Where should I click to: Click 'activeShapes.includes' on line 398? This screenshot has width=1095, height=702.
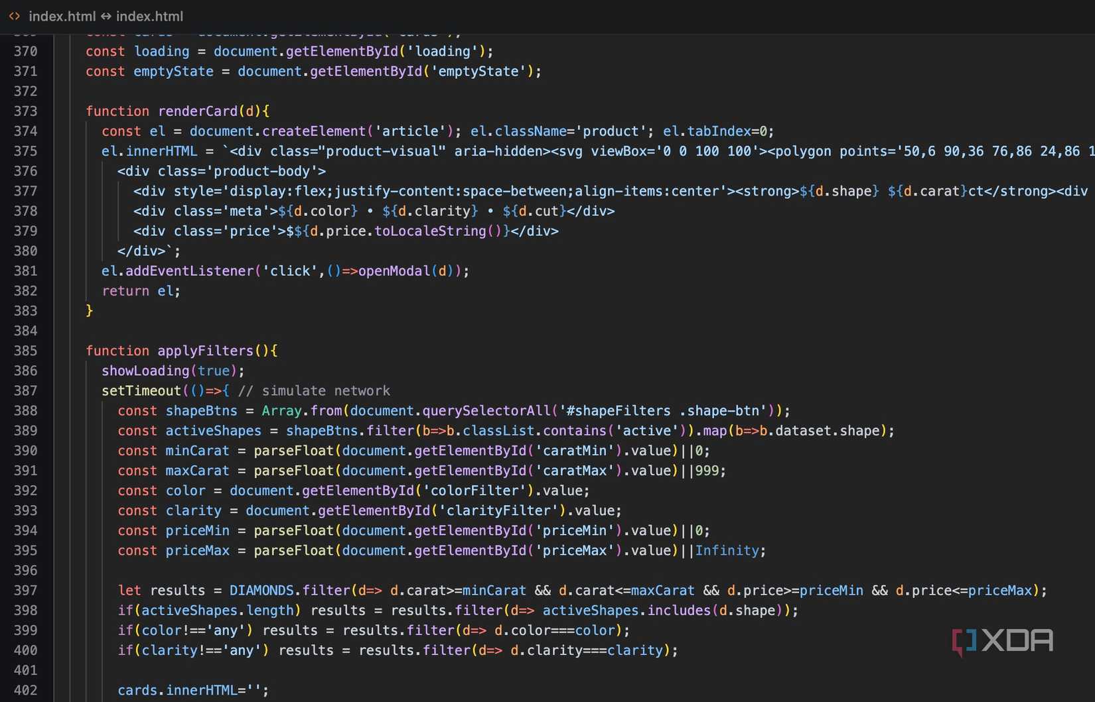click(626, 611)
